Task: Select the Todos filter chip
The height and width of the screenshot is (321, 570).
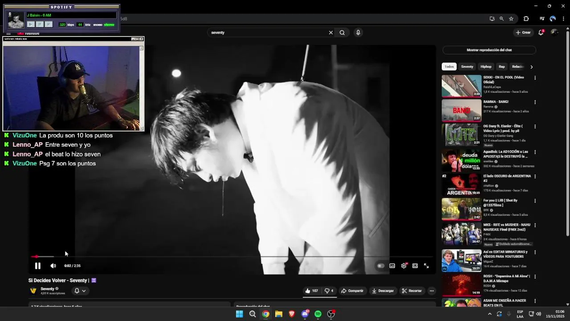Action: pyautogui.click(x=449, y=66)
